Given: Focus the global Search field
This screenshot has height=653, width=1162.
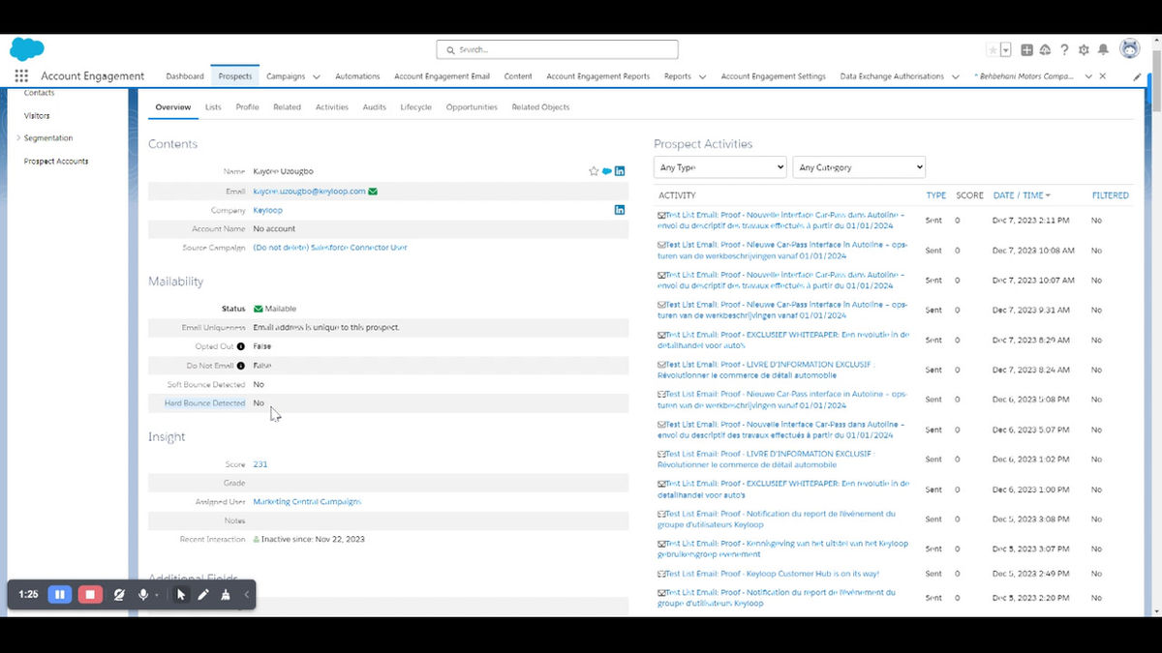Looking at the screenshot, I should (x=557, y=49).
